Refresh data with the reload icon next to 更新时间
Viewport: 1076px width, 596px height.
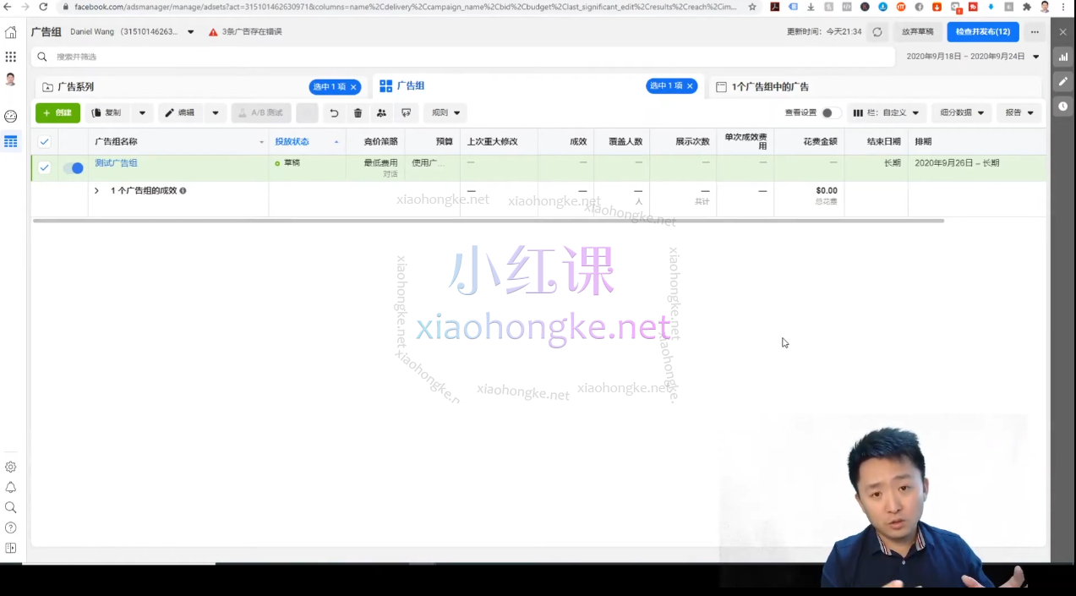pos(877,31)
